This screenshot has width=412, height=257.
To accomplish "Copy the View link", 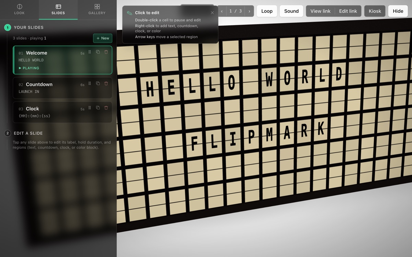I will click(320, 11).
